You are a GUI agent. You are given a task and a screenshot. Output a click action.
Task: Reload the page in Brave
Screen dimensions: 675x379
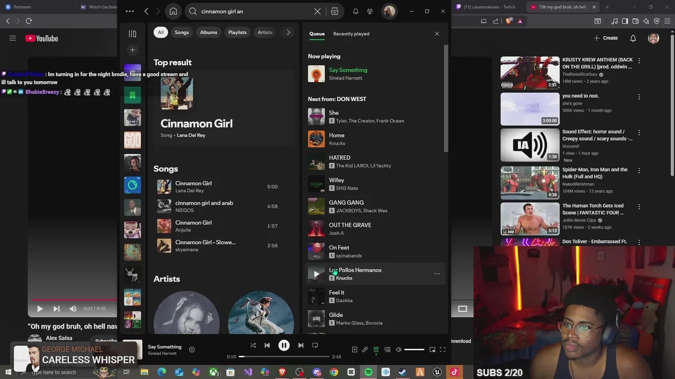[x=28, y=21]
